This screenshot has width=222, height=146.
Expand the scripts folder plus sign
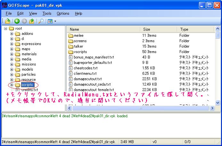click(x=12, y=85)
